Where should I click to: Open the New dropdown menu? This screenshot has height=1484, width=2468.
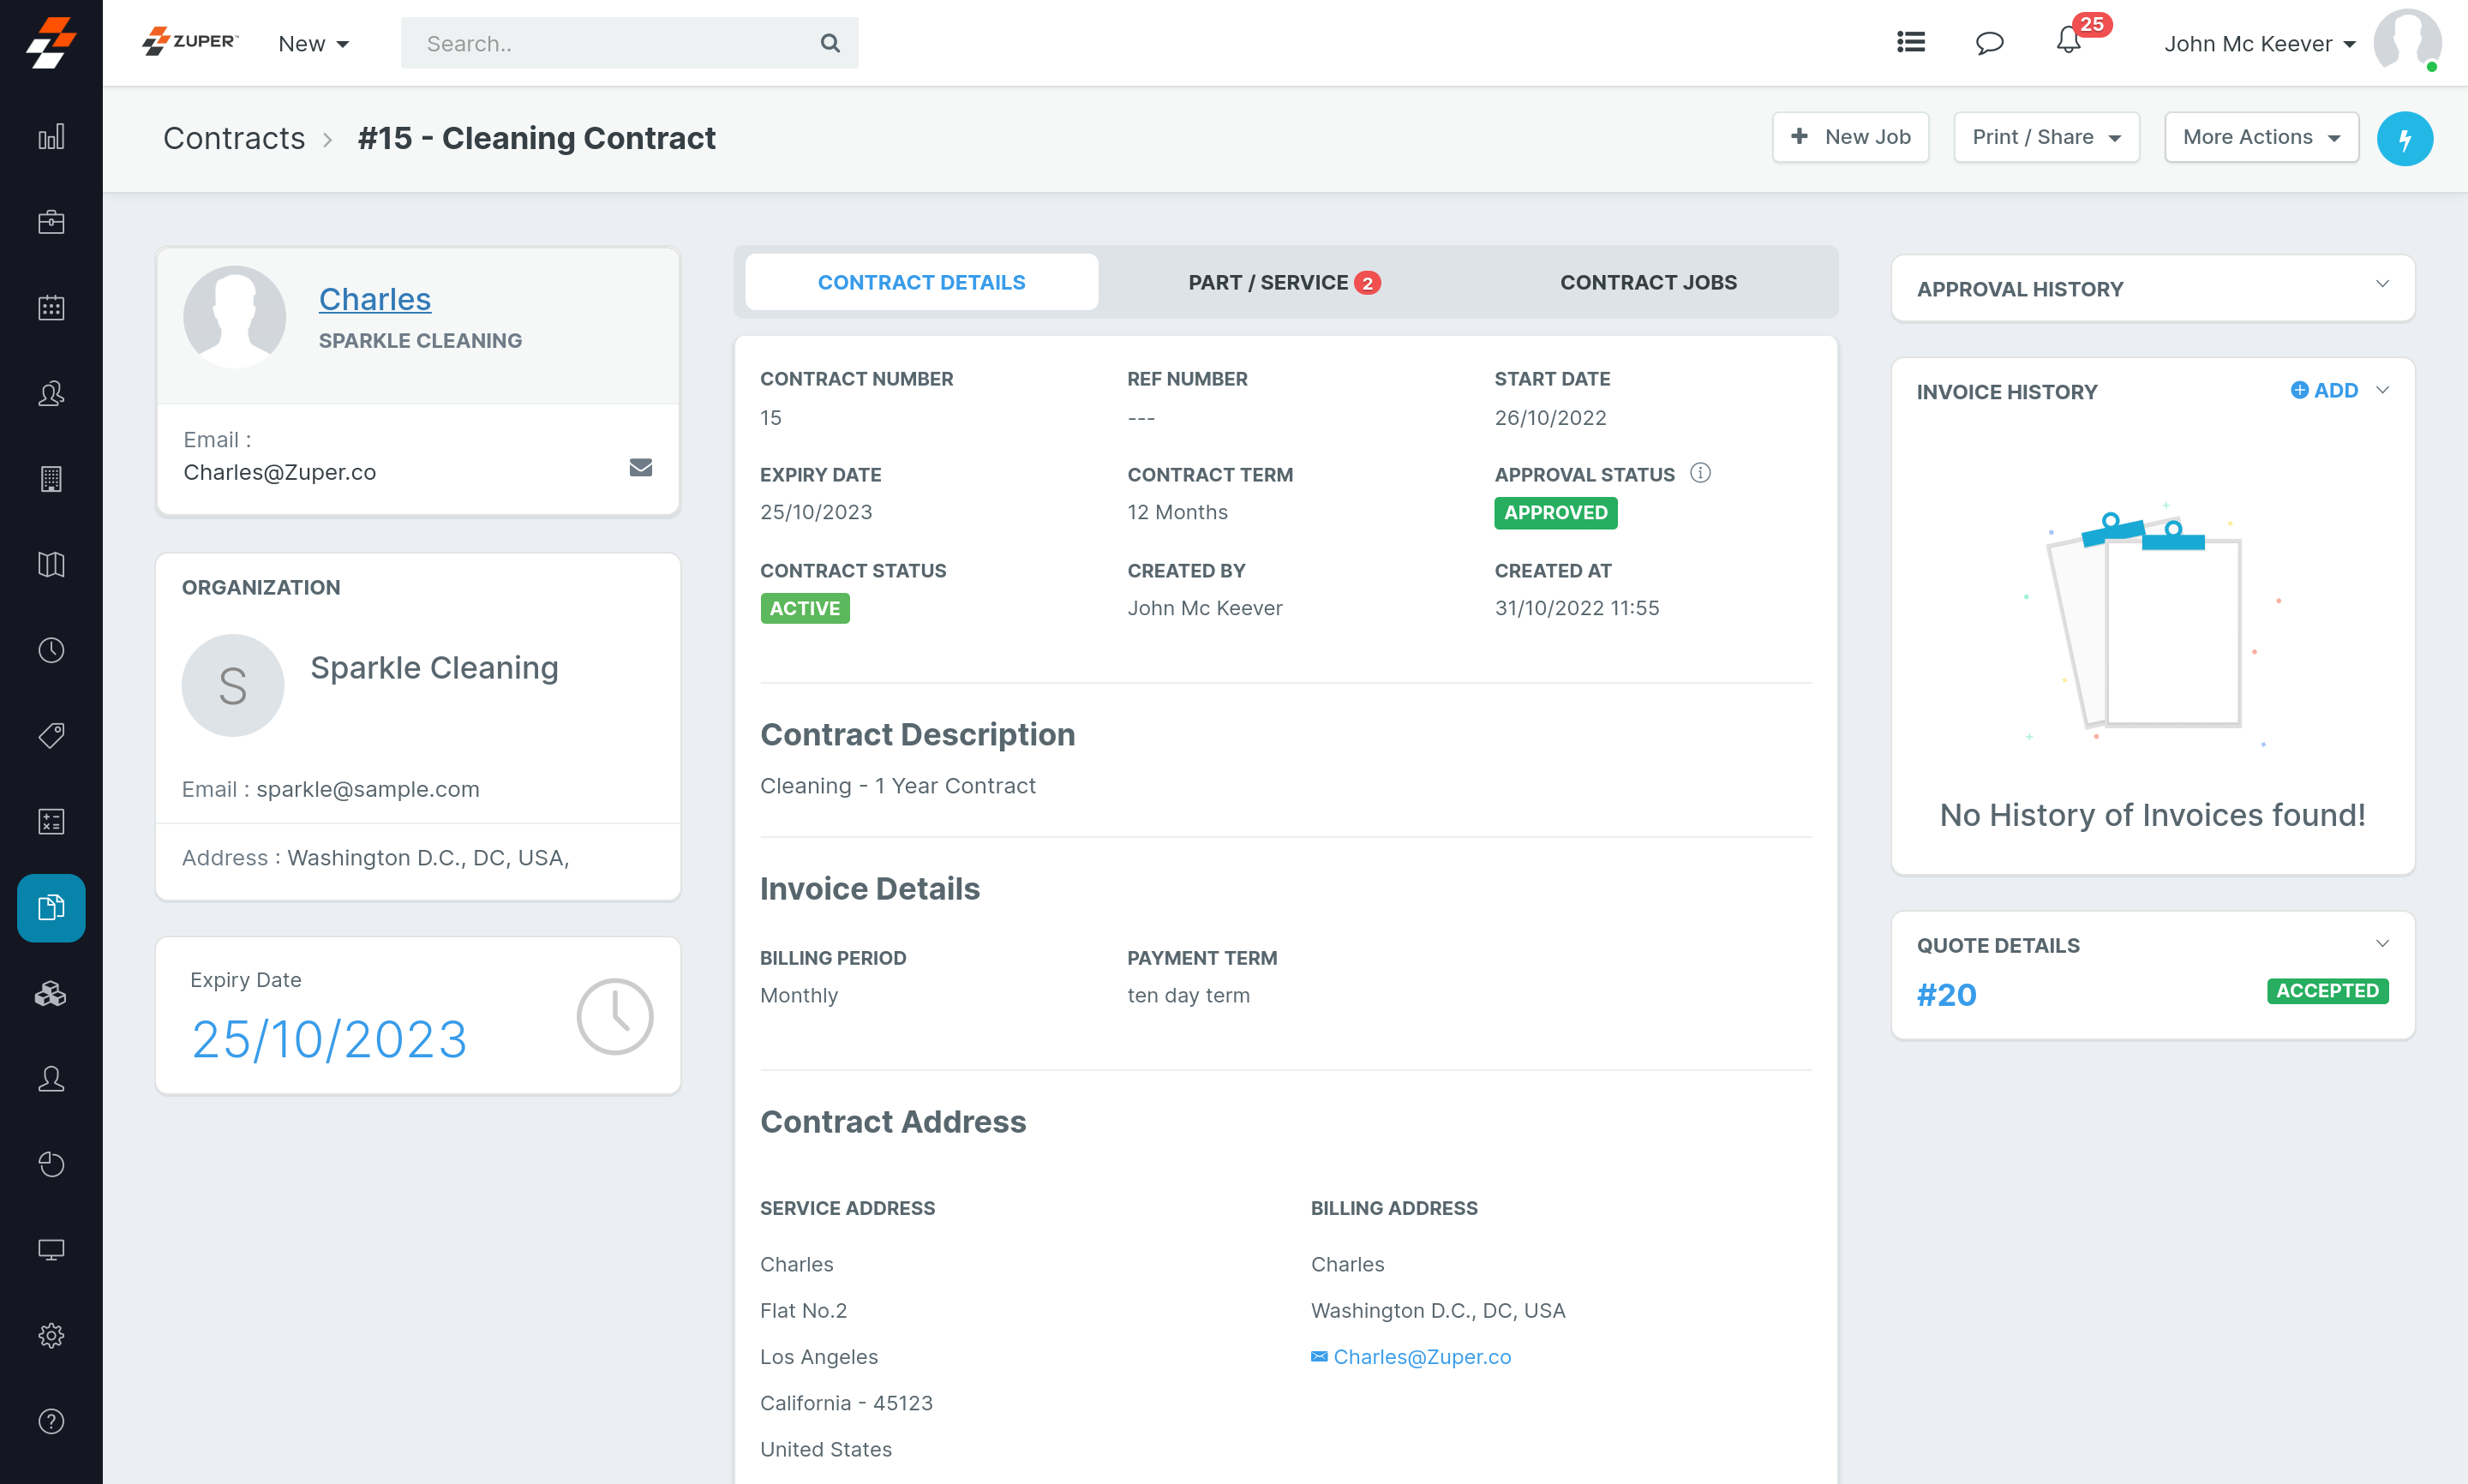(313, 44)
